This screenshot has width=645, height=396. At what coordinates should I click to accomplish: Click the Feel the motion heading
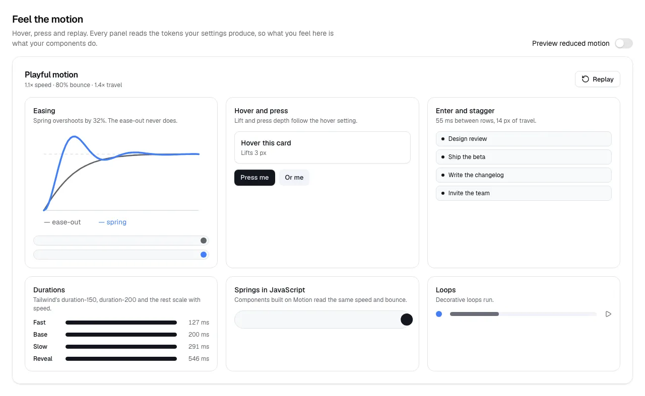[48, 19]
